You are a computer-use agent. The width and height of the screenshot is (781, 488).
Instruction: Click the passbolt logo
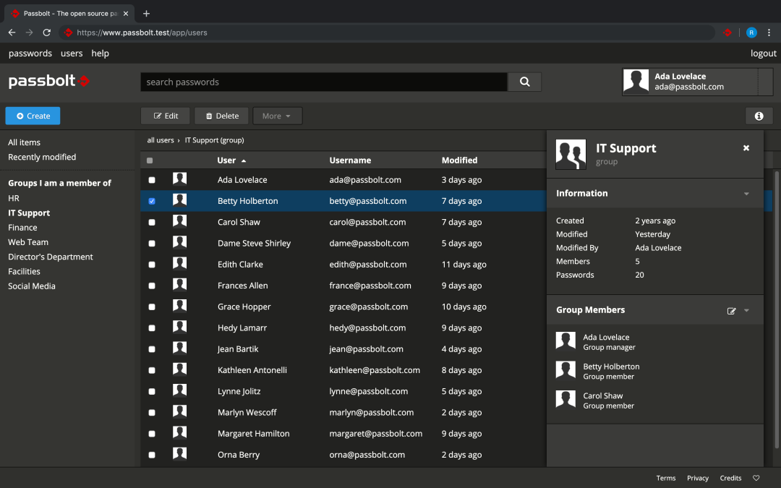(49, 81)
